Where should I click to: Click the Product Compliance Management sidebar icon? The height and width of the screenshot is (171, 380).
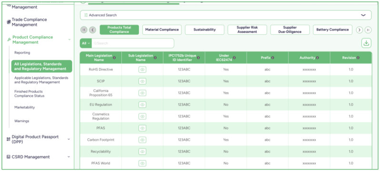[9, 40]
